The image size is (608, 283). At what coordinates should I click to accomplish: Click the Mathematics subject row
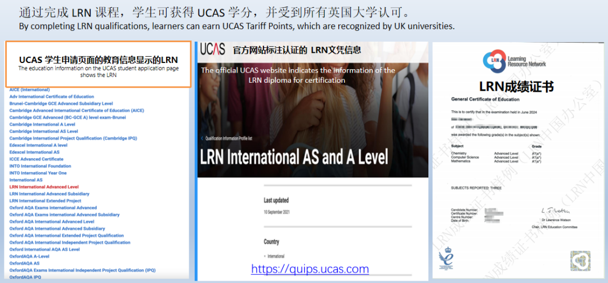[x=497, y=161]
